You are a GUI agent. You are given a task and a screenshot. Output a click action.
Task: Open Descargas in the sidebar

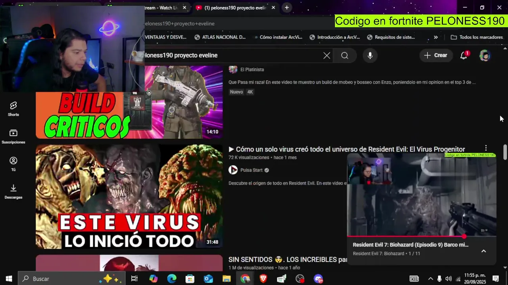13,191
